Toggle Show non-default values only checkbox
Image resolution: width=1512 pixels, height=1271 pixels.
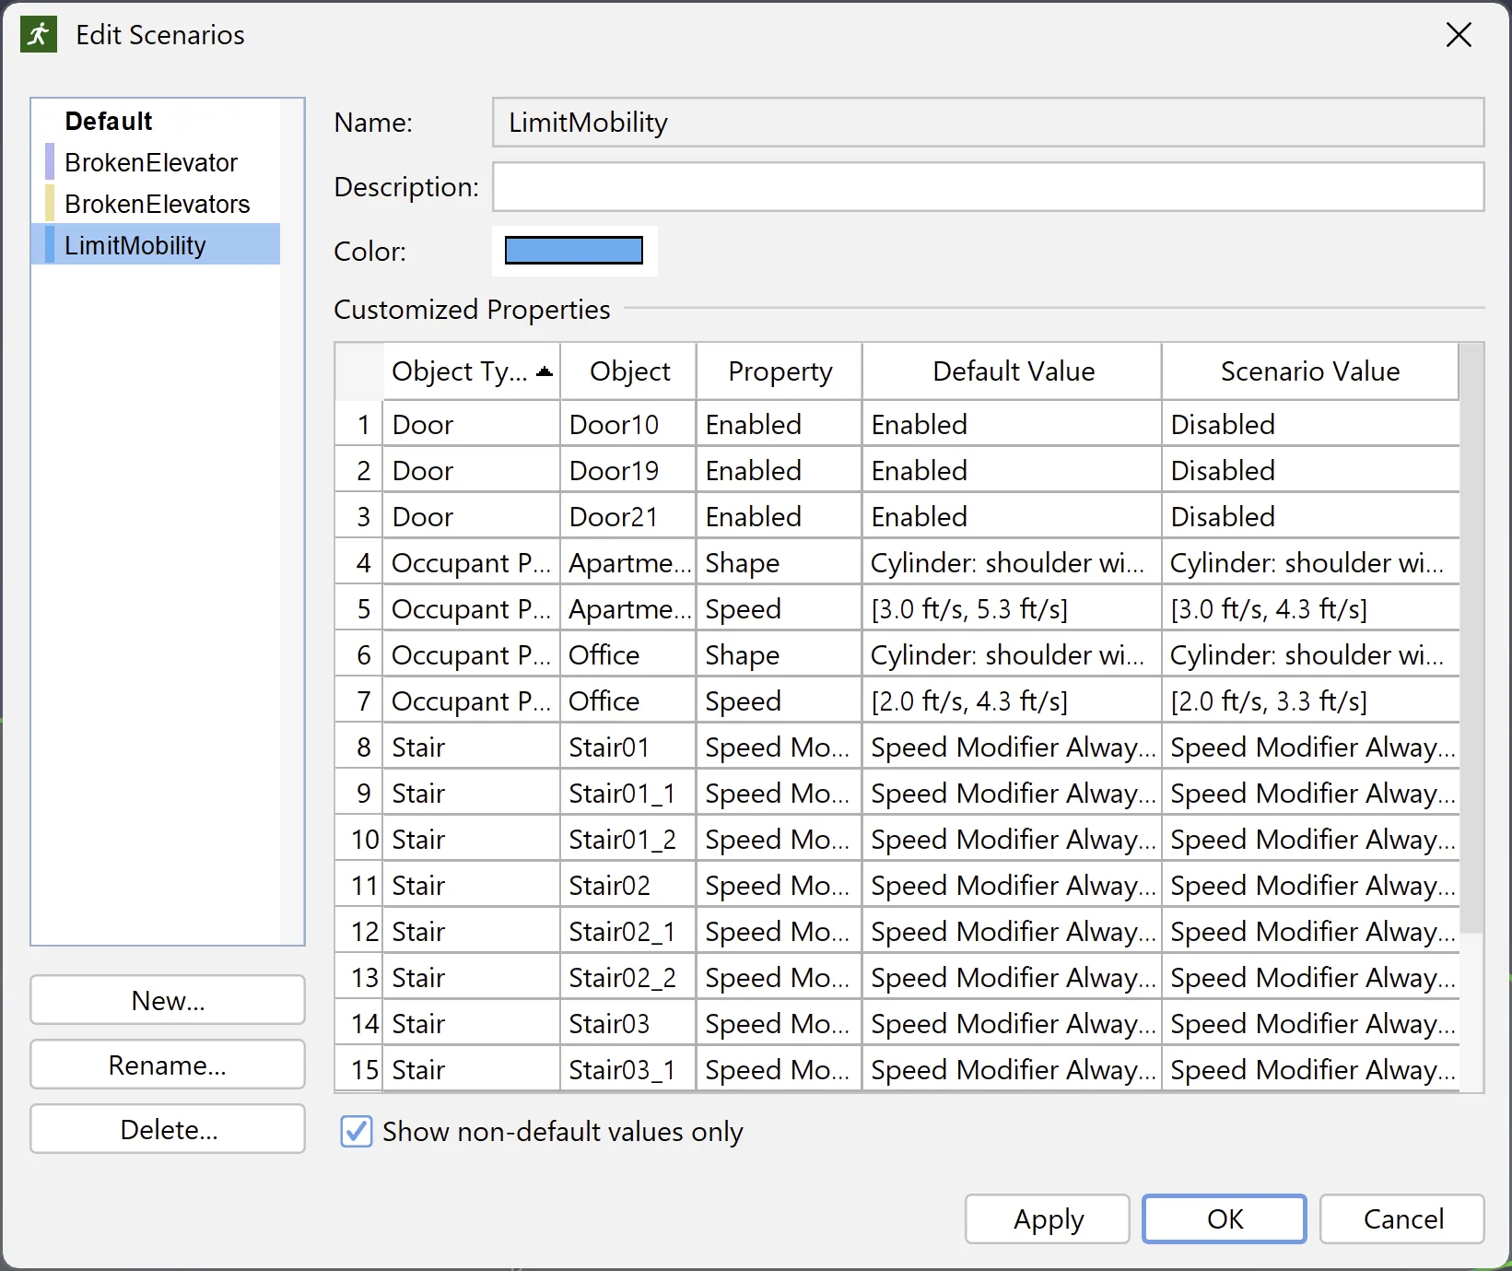(x=357, y=1131)
